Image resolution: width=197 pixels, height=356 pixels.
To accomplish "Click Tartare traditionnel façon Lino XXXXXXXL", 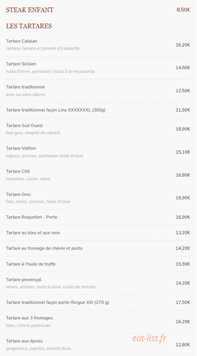I will click(x=98, y=110).
